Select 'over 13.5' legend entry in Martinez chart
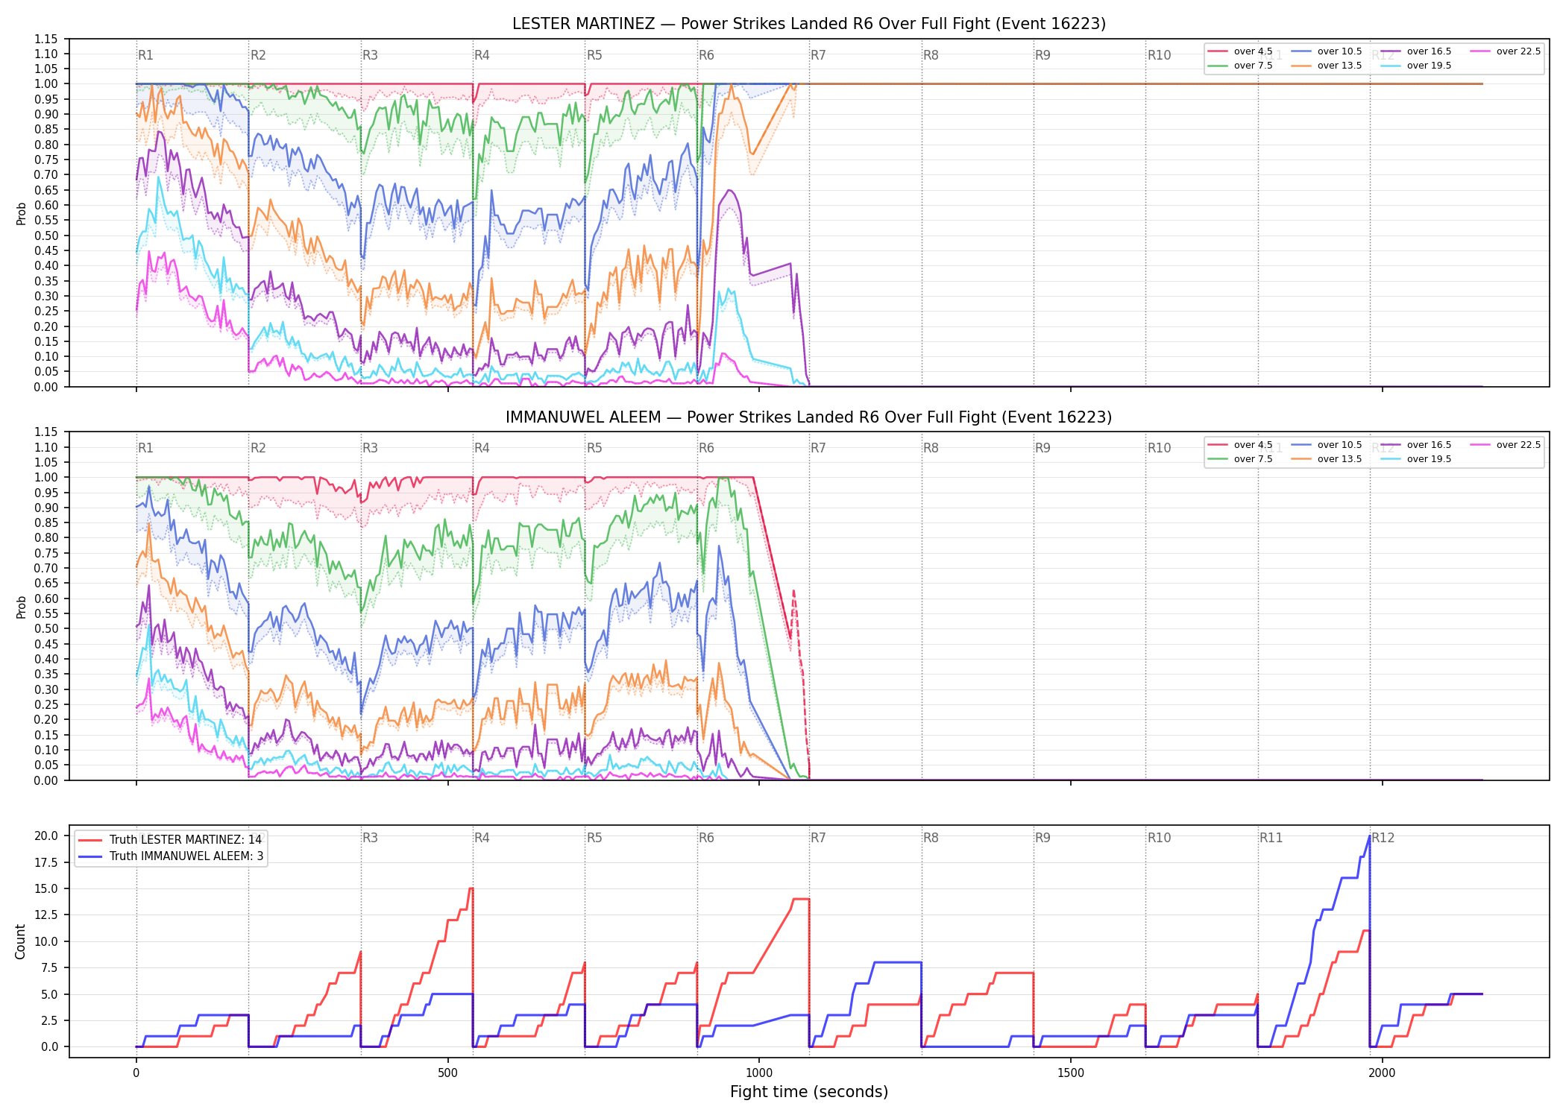The image size is (1566, 1118). (x=1327, y=66)
